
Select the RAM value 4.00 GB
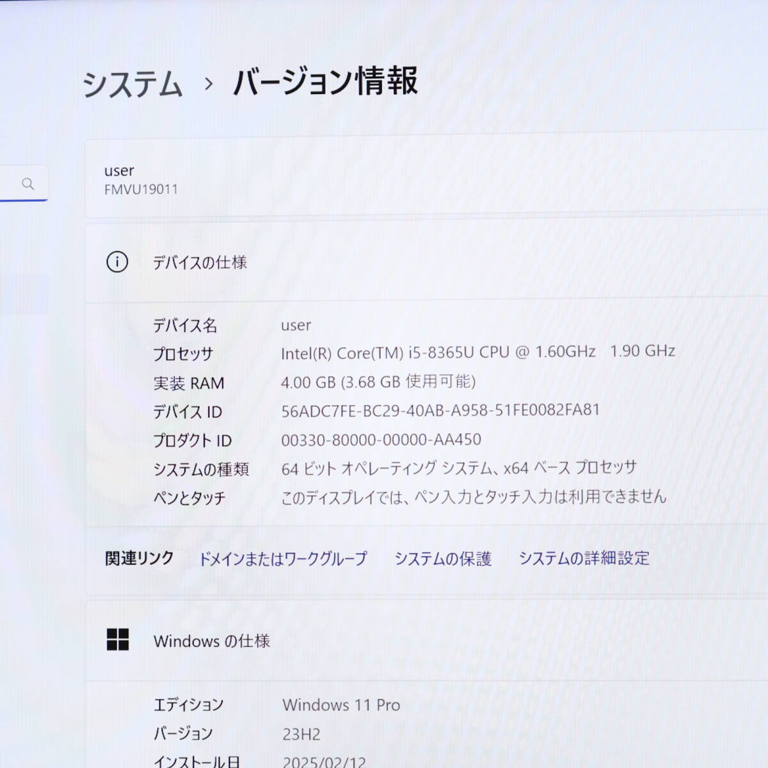pos(378,381)
